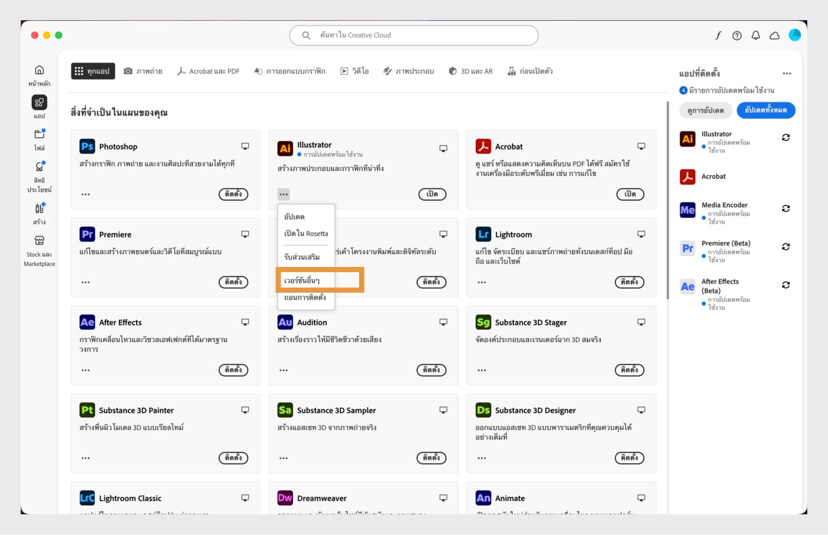This screenshot has width=828, height=535.
Task: Open the fonts (f) icon in the header
Action: pyautogui.click(x=718, y=35)
